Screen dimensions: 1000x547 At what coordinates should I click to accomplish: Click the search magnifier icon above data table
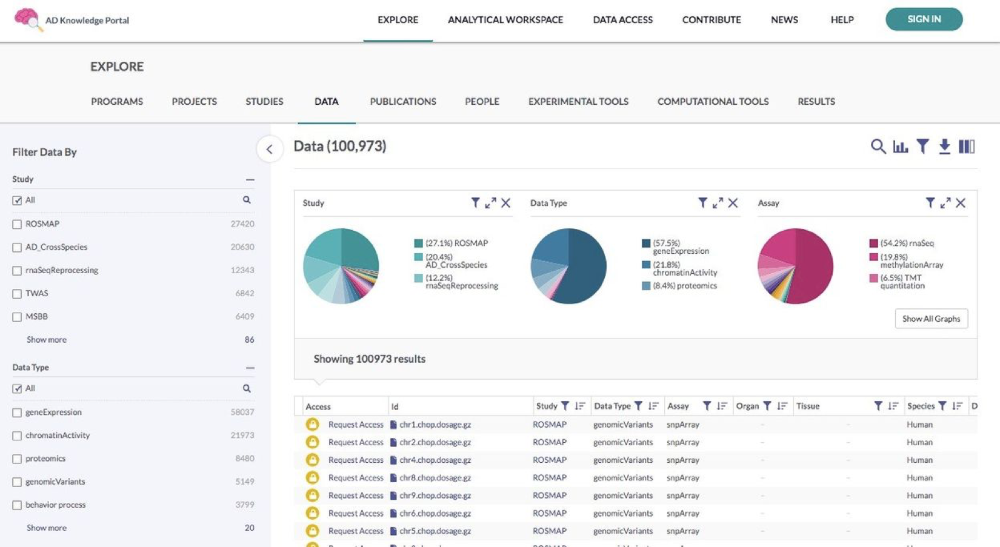click(878, 146)
